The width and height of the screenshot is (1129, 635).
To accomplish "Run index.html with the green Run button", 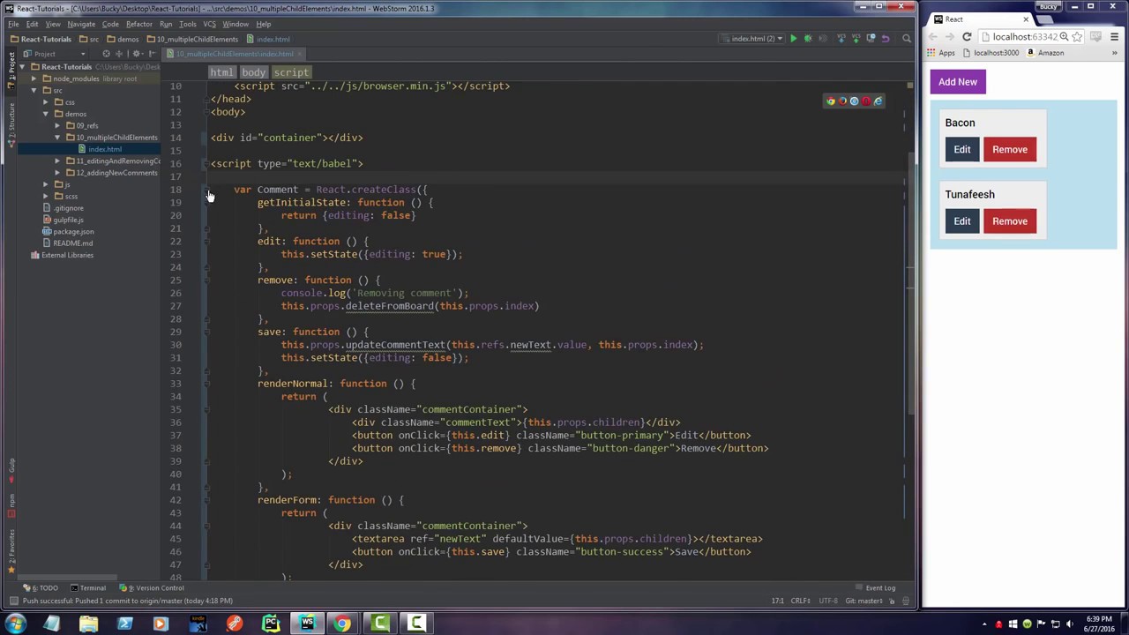I will click(793, 39).
